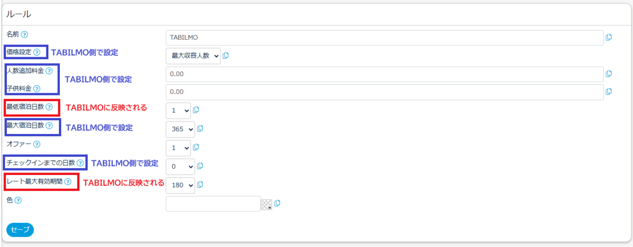Click the help icon next to レート最大有効期間
633x247 pixels.
[68, 182]
